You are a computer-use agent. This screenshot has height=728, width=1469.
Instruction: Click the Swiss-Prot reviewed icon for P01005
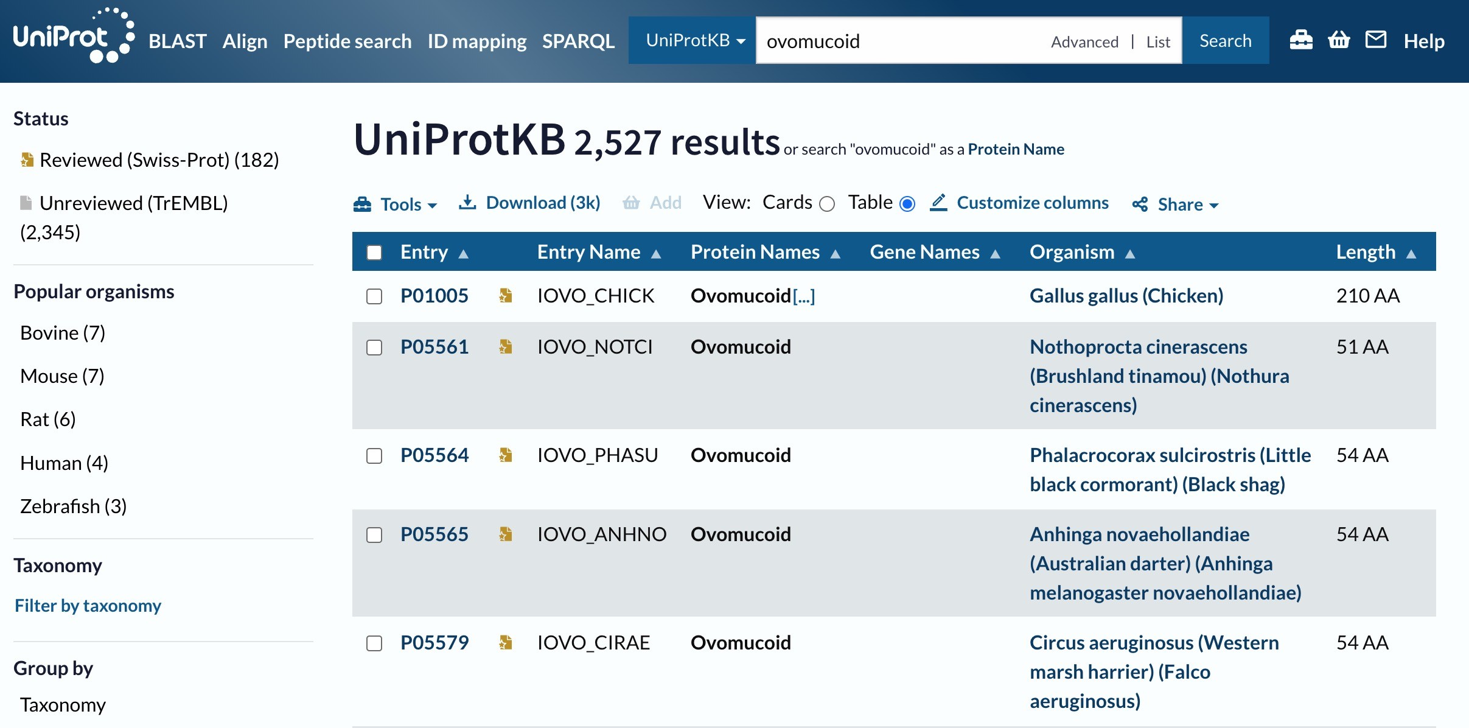pos(505,296)
